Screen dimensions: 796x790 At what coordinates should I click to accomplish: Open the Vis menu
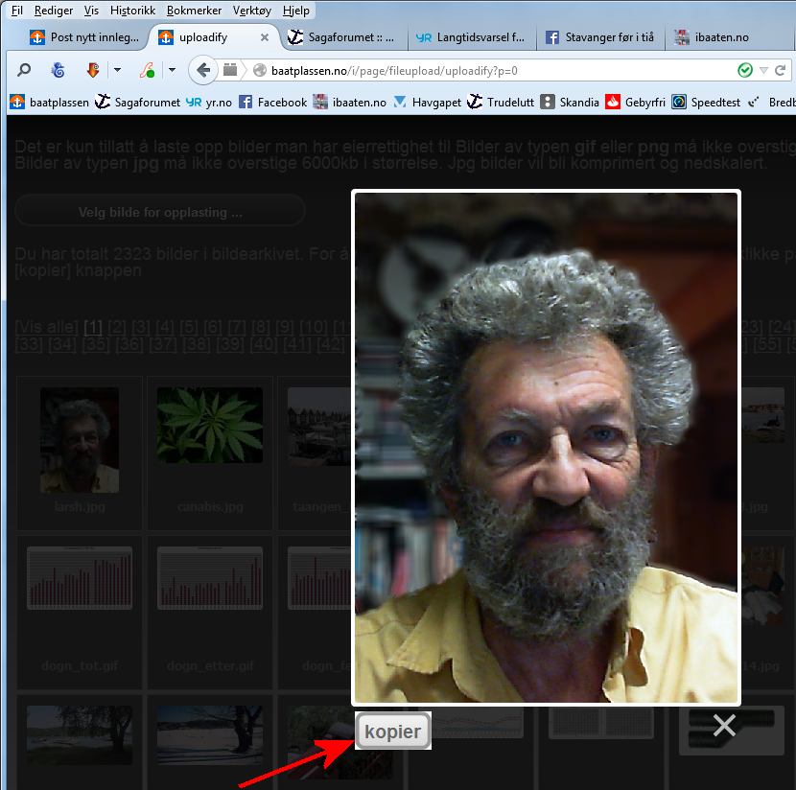(91, 11)
